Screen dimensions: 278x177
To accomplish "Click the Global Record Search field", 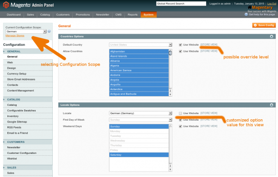I will click(181, 4).
